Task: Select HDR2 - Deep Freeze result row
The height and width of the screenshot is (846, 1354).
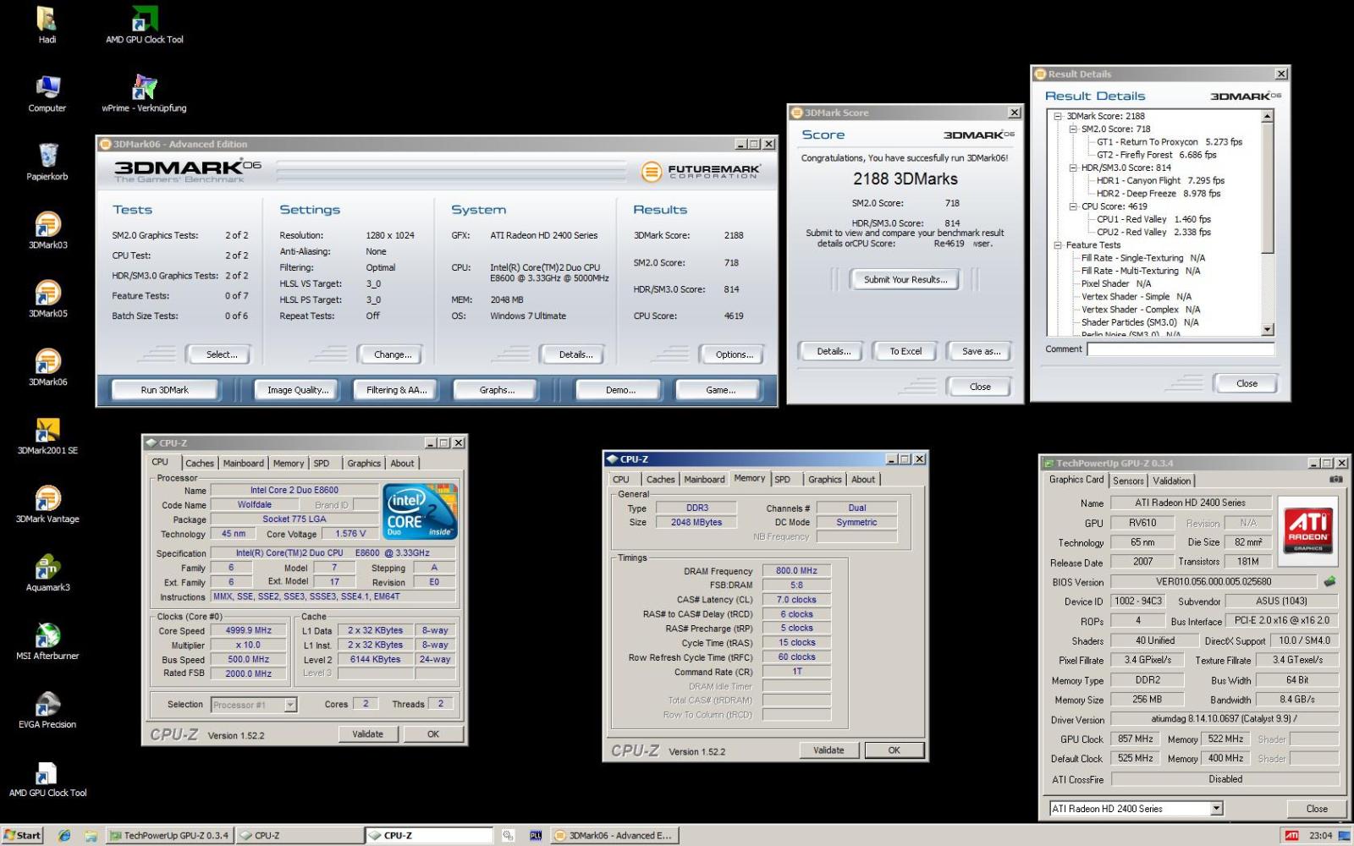Action: tap(1159, 194)
